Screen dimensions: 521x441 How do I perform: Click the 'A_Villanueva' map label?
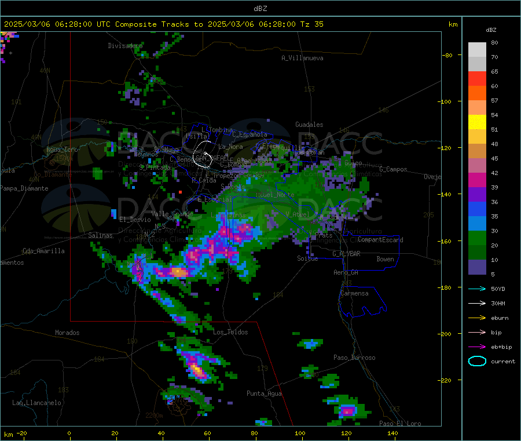coord(302,58)
